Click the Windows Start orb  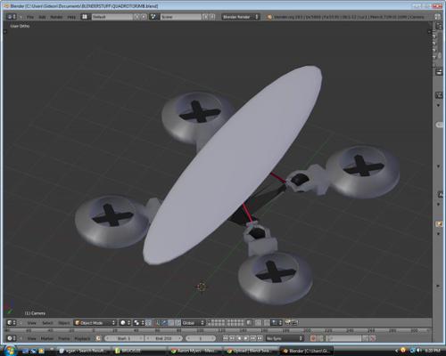pos(10,351)
